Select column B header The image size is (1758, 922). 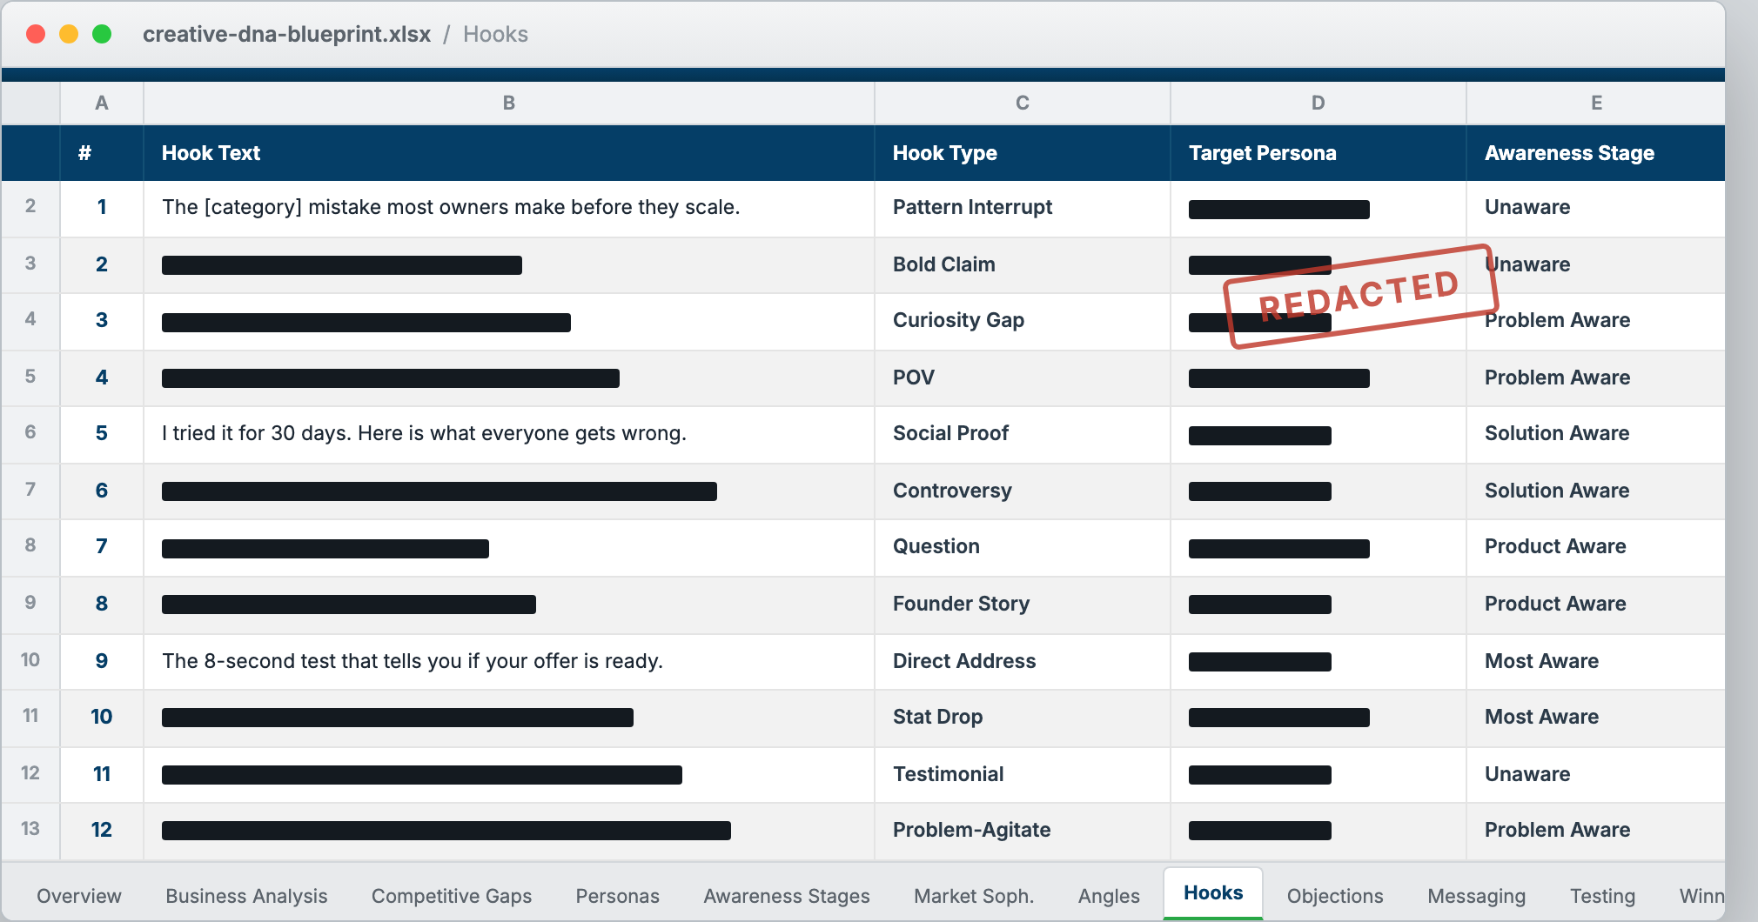pos(509,103)
